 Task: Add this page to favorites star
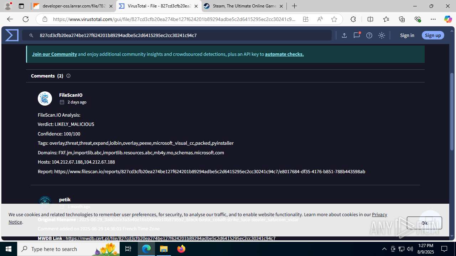[334, 19]
